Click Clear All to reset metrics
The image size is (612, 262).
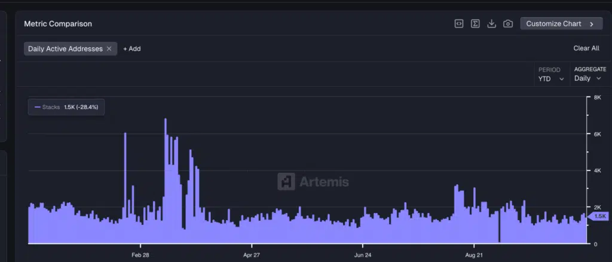[x=586, y=48]
